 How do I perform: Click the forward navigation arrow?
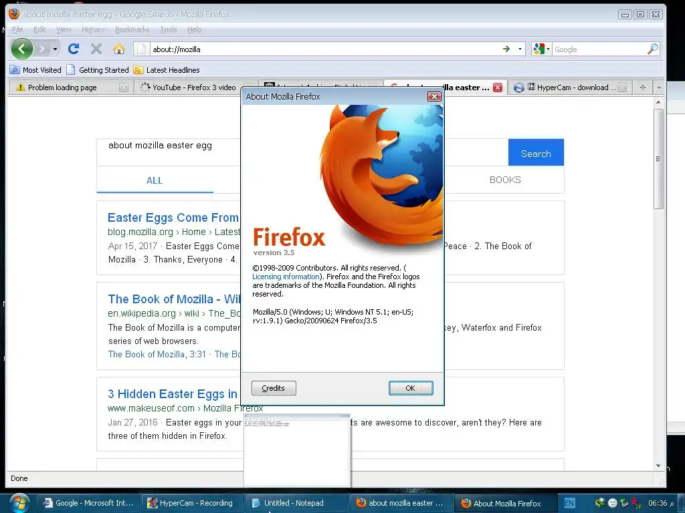[42, 49]
